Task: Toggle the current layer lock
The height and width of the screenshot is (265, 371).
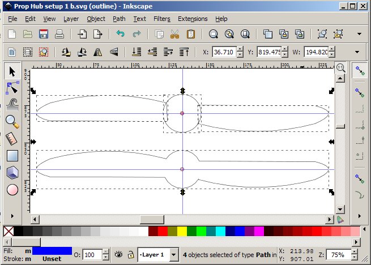Action: point(131,255)
